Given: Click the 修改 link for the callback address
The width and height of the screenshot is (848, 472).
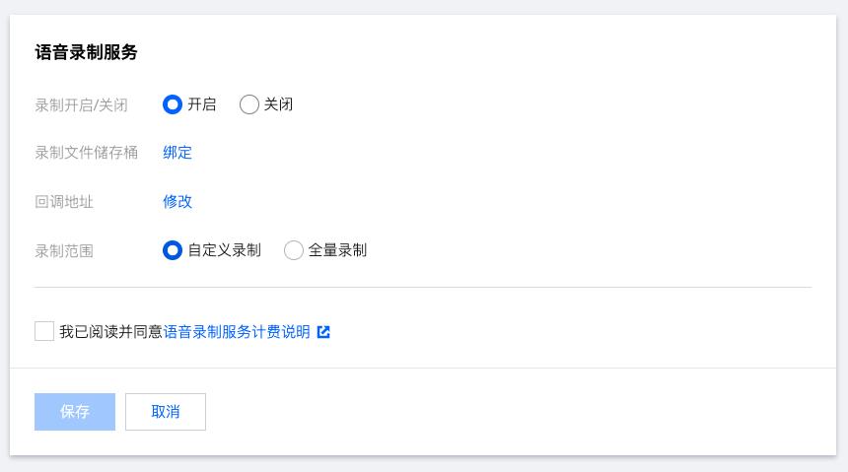Looking at the screenshot, I should (177, 201).
